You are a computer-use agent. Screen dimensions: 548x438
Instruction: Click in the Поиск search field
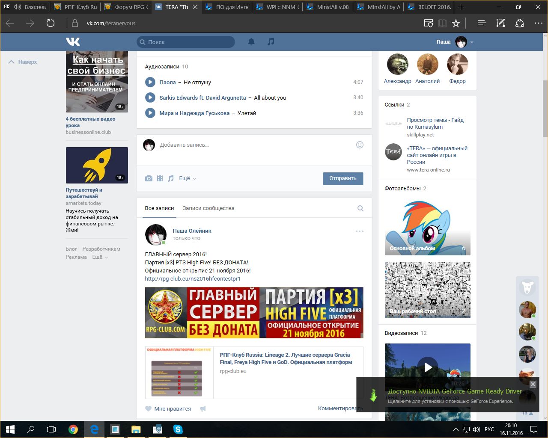[x=186, y=42]
